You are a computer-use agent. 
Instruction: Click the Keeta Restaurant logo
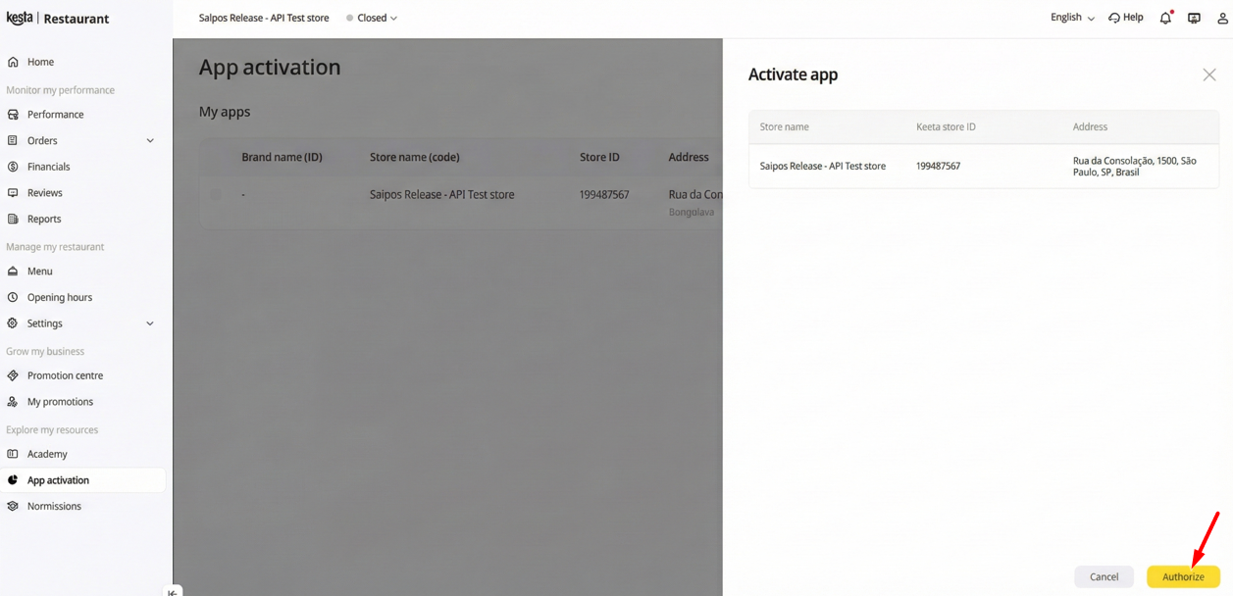(x=58, y=19)
